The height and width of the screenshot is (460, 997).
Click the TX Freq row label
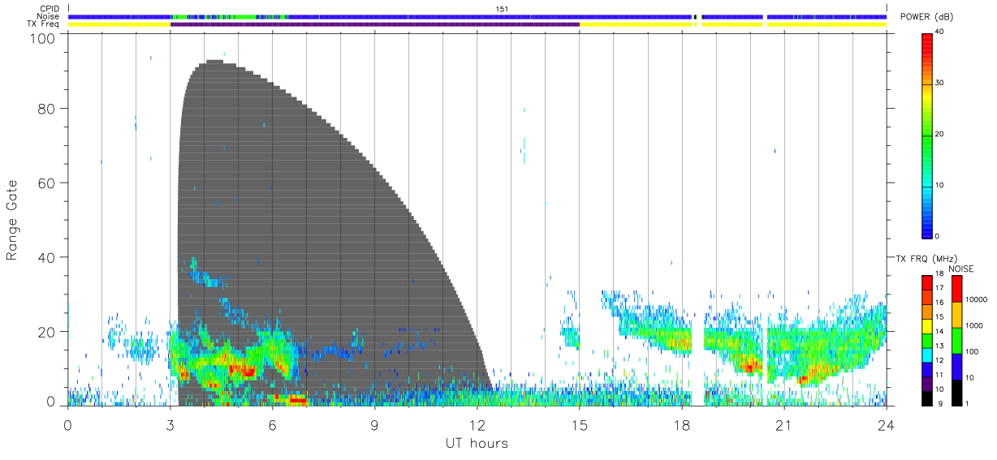pos(43,24)
